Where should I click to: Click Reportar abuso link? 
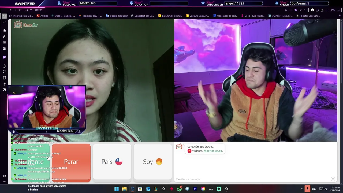tap(213, 151)
